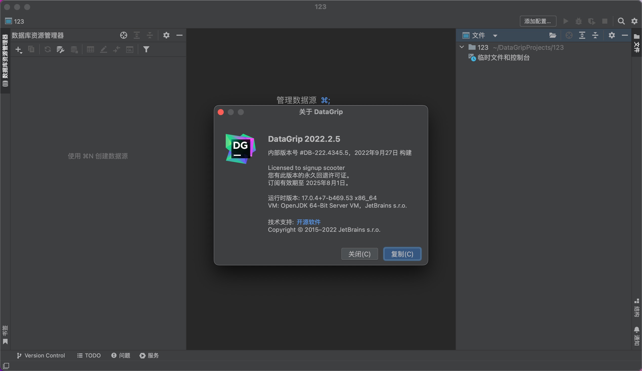Open the Files view dropdown
The height and width of the screenshot is (371, 642).
click(495, 36)
